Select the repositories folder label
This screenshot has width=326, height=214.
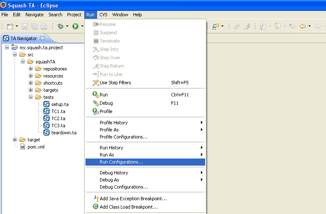(55, 69)
